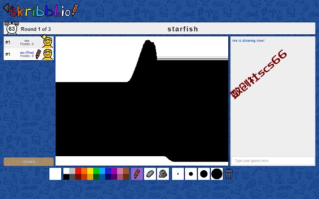Pick the dark orange color swatch
This screenshot has width=319, height=199.
coord(84,177)
